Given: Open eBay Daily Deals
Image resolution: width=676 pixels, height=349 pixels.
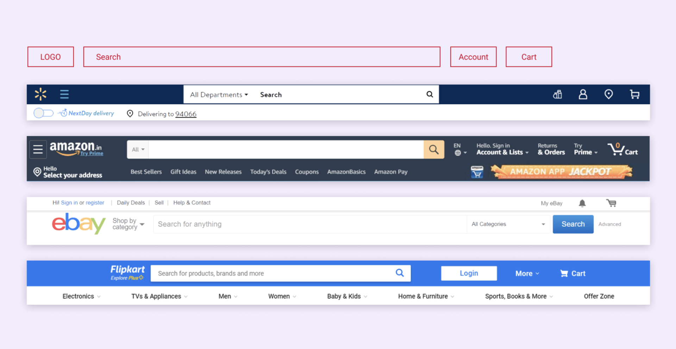Looking at the screenshot, I should (x=131, y=203).
